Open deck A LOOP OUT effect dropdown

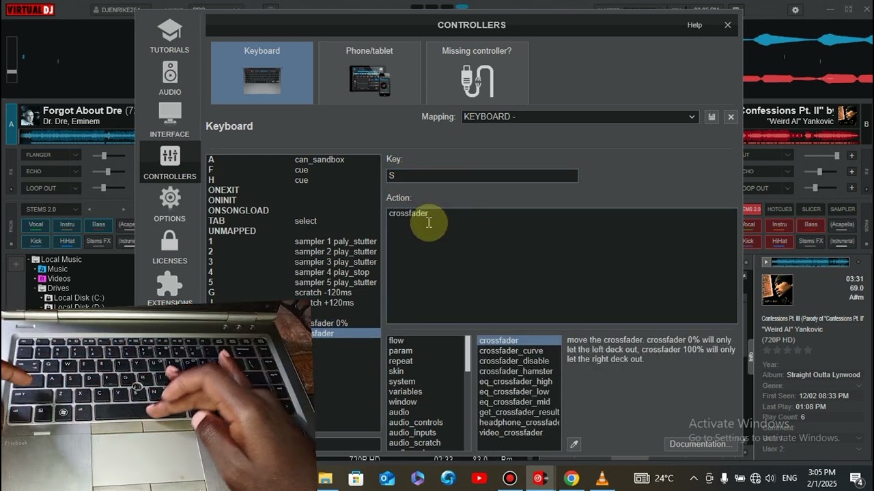pyautogui.click(x=52, y=188)
